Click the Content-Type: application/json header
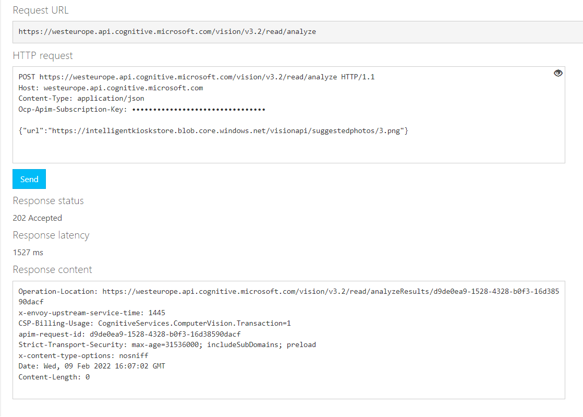 coord(81,98)
